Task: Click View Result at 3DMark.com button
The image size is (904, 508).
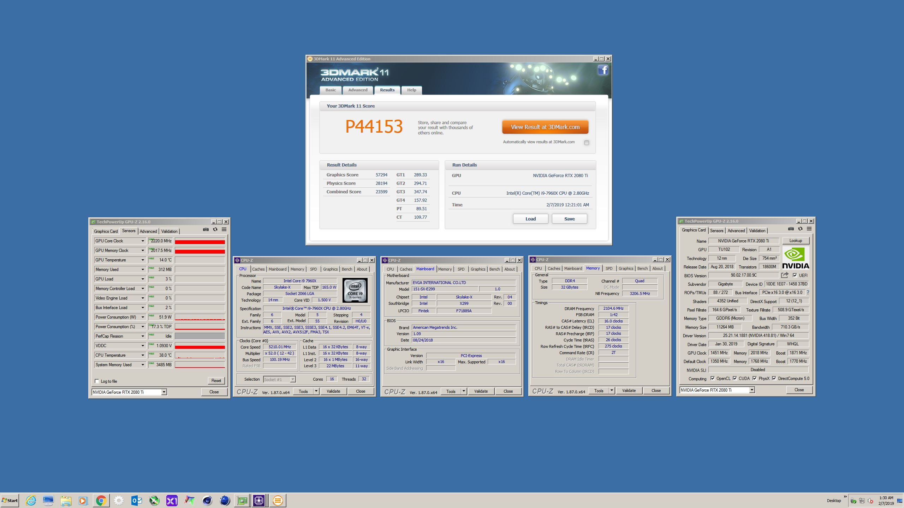Action: [545, 127]
